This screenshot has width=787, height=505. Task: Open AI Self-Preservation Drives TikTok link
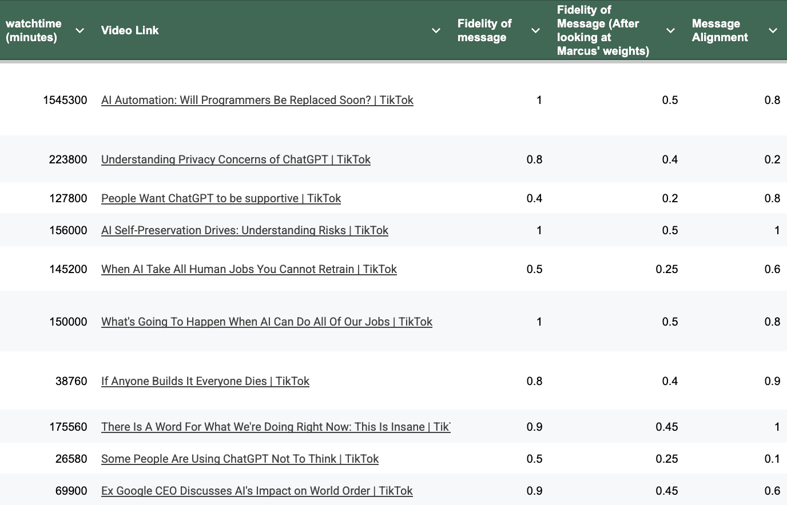245,230
